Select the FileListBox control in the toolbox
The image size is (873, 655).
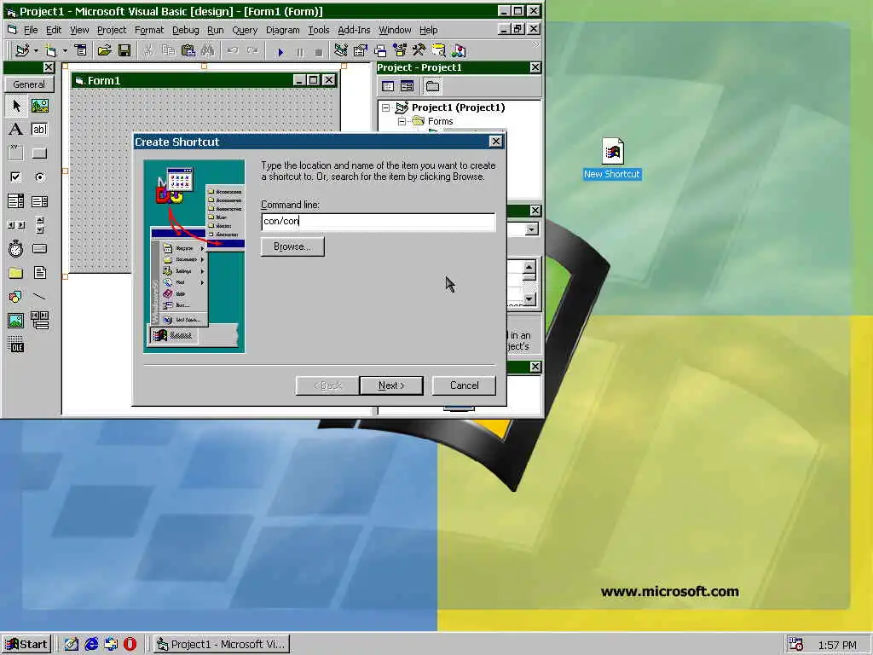(39, 272)
